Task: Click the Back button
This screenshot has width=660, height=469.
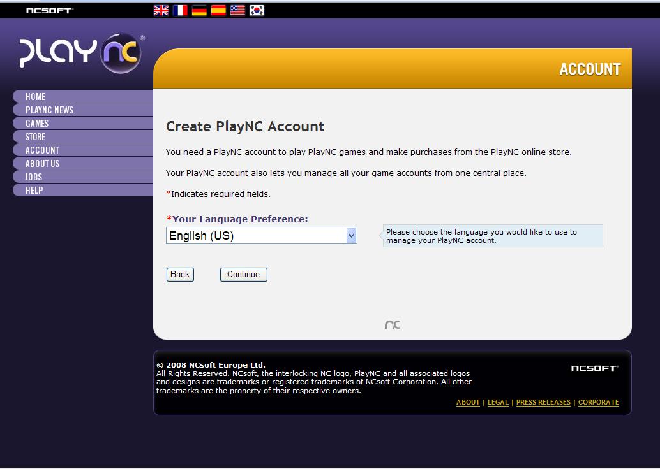Action: [x=180, y=275]
